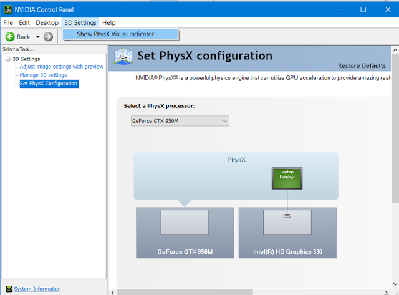
Task: Open the Edit menu
Action: click(x=24, y=22)
